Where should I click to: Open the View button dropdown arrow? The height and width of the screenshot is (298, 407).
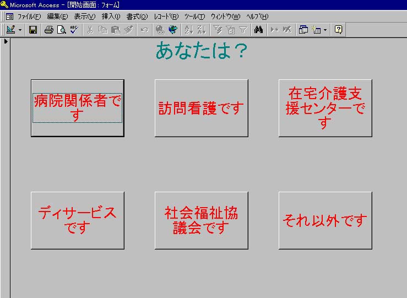click(x=20, y=30)
